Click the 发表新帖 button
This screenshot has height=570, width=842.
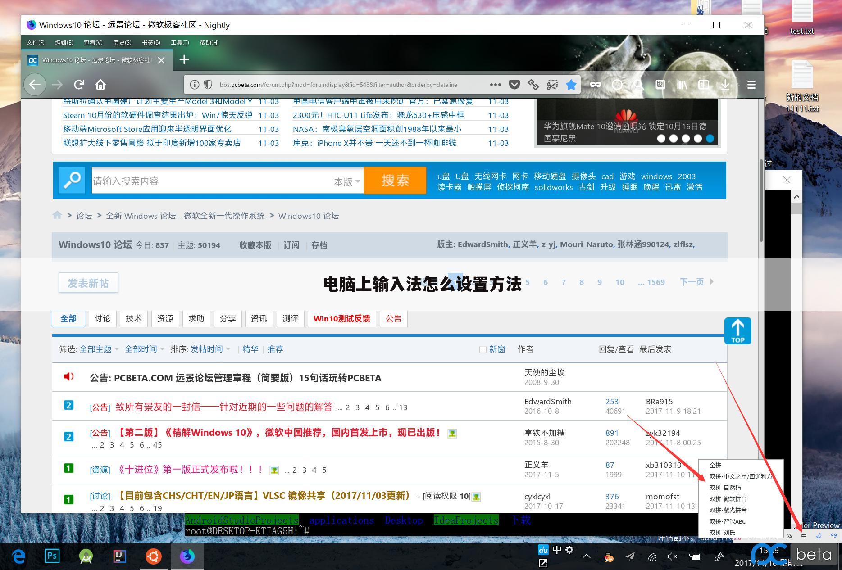(x=88, y=283)
